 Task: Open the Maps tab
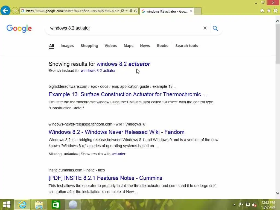tap(129, 46)
